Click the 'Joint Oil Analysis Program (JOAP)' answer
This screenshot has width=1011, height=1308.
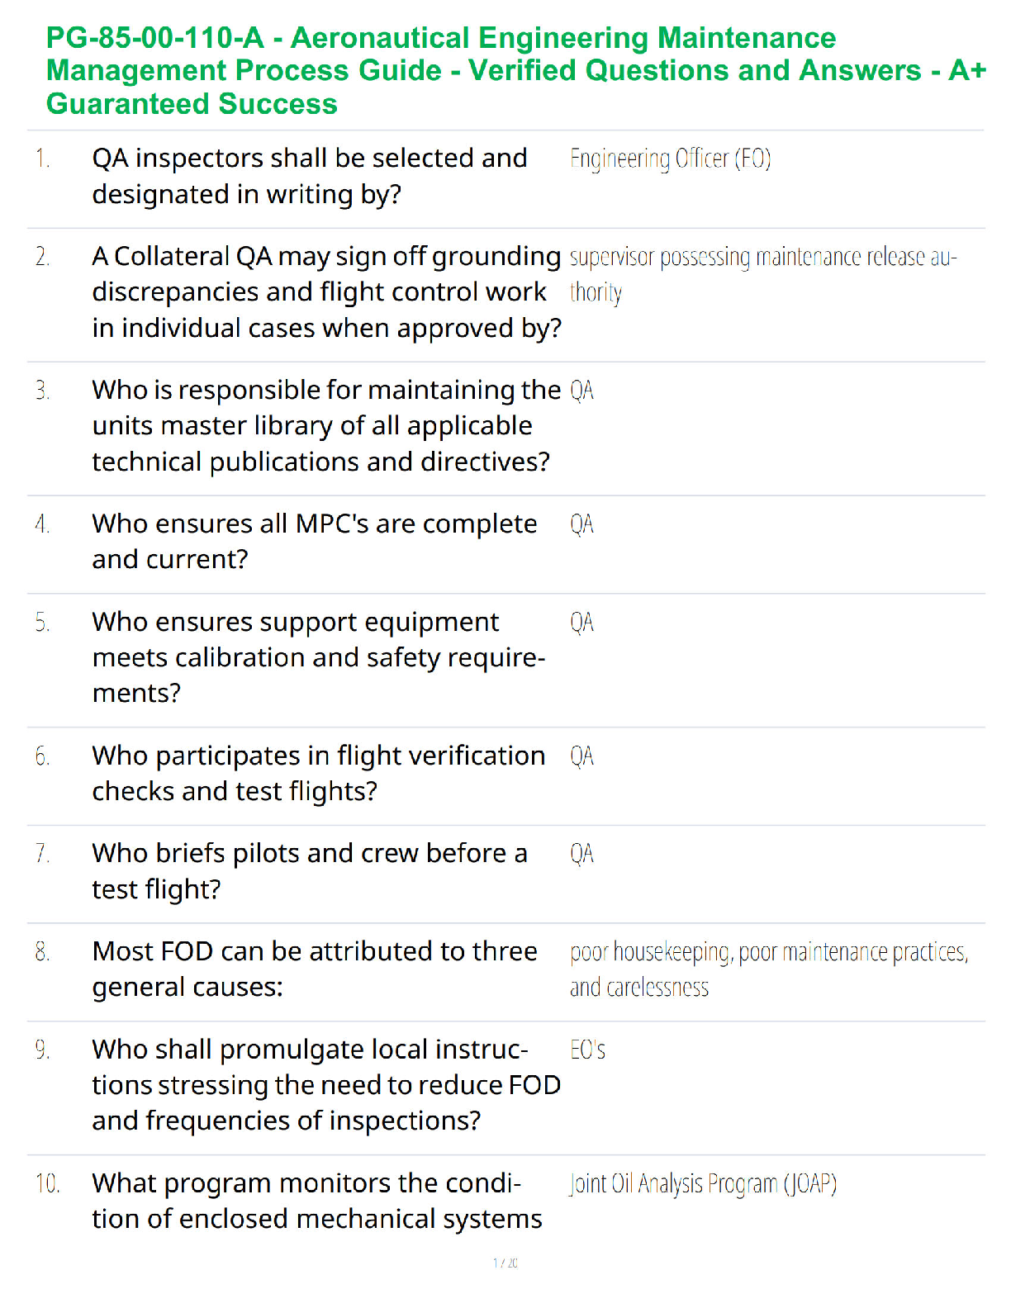[x=703, y=1184]
